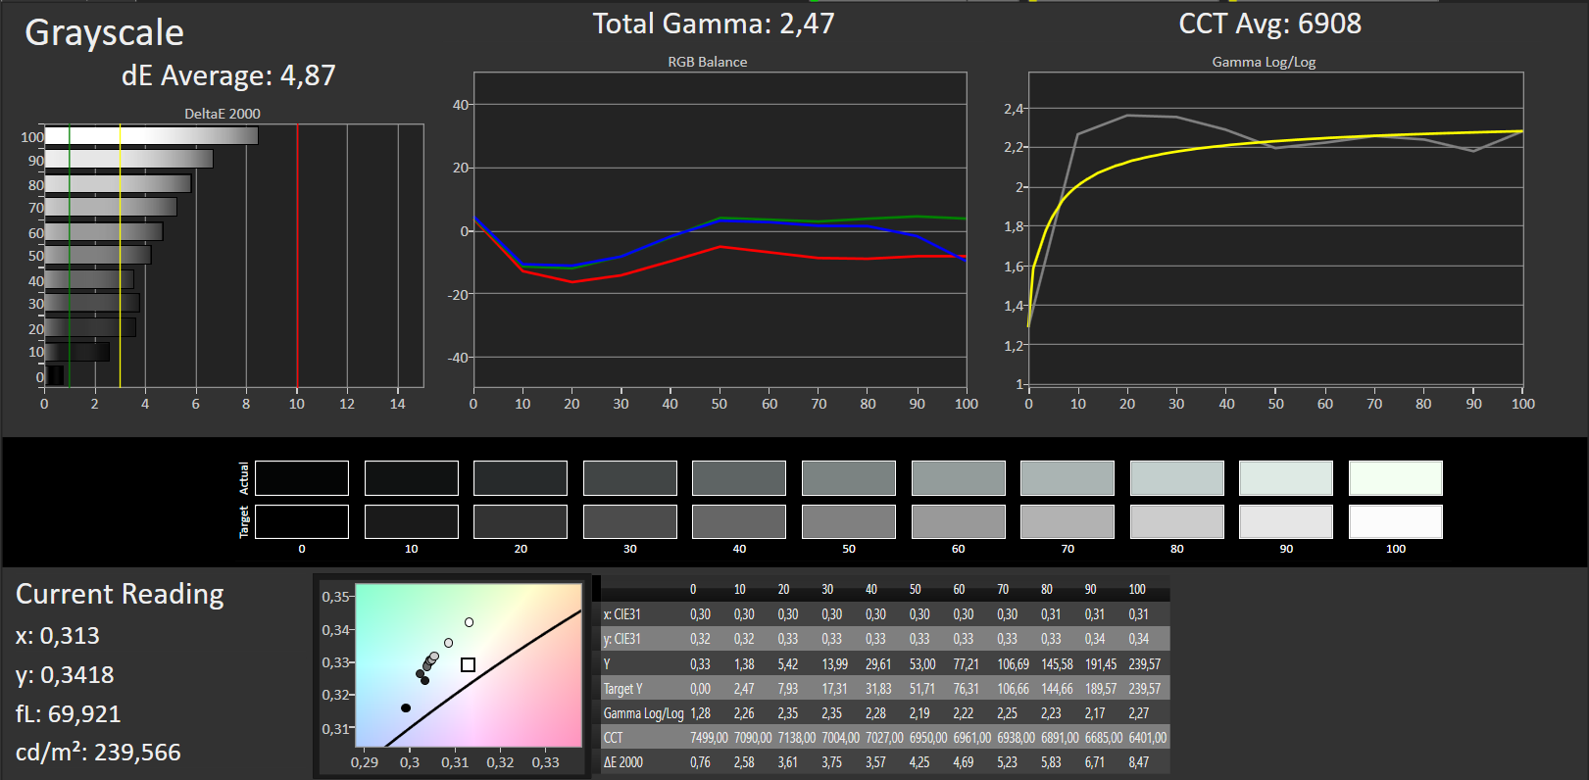1589x780 pixels.
Task: Click the 50 bar in DeltaE 2000 chart
Action: (97, 255)
